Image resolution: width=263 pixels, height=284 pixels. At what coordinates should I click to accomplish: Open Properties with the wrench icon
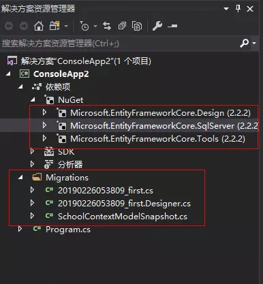(x=157, y=26)
